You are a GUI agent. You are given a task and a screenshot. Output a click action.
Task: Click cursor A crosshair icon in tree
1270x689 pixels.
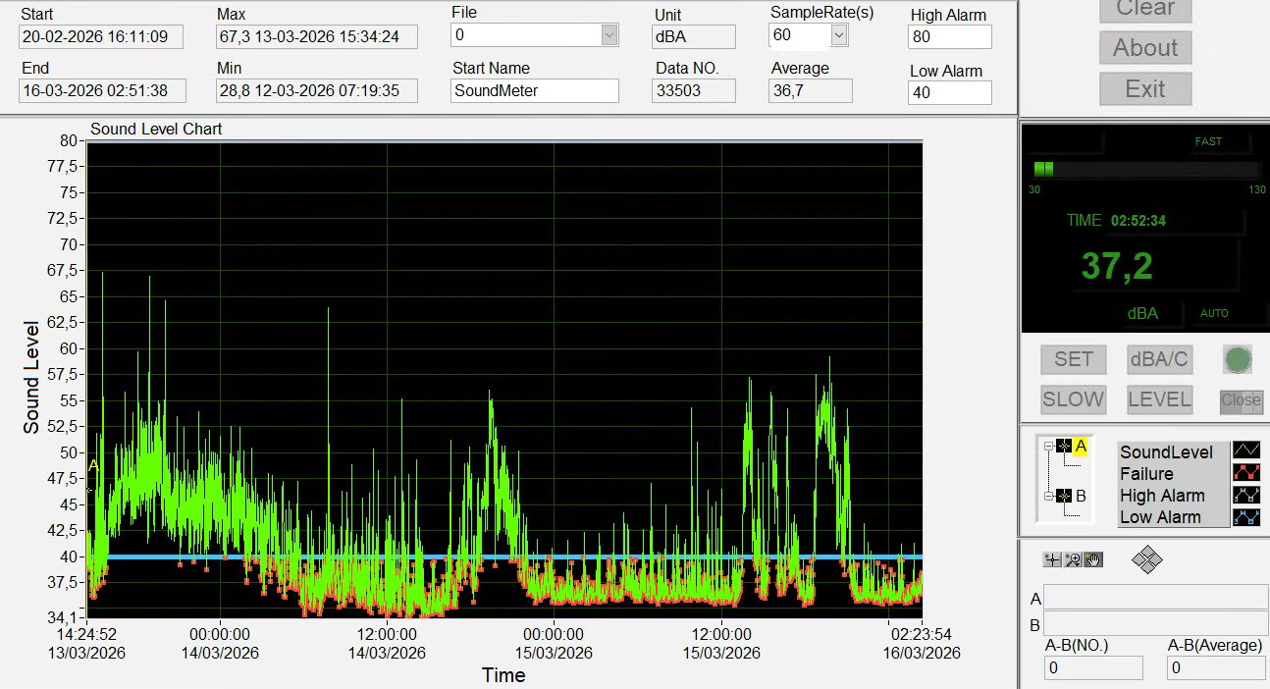(x=1064, y=447)
